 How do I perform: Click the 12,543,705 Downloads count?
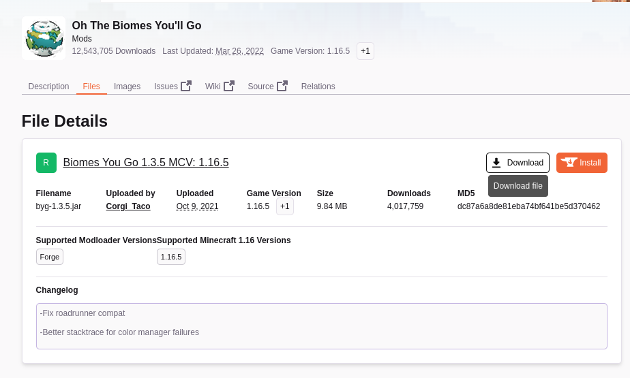click(114, 51)
